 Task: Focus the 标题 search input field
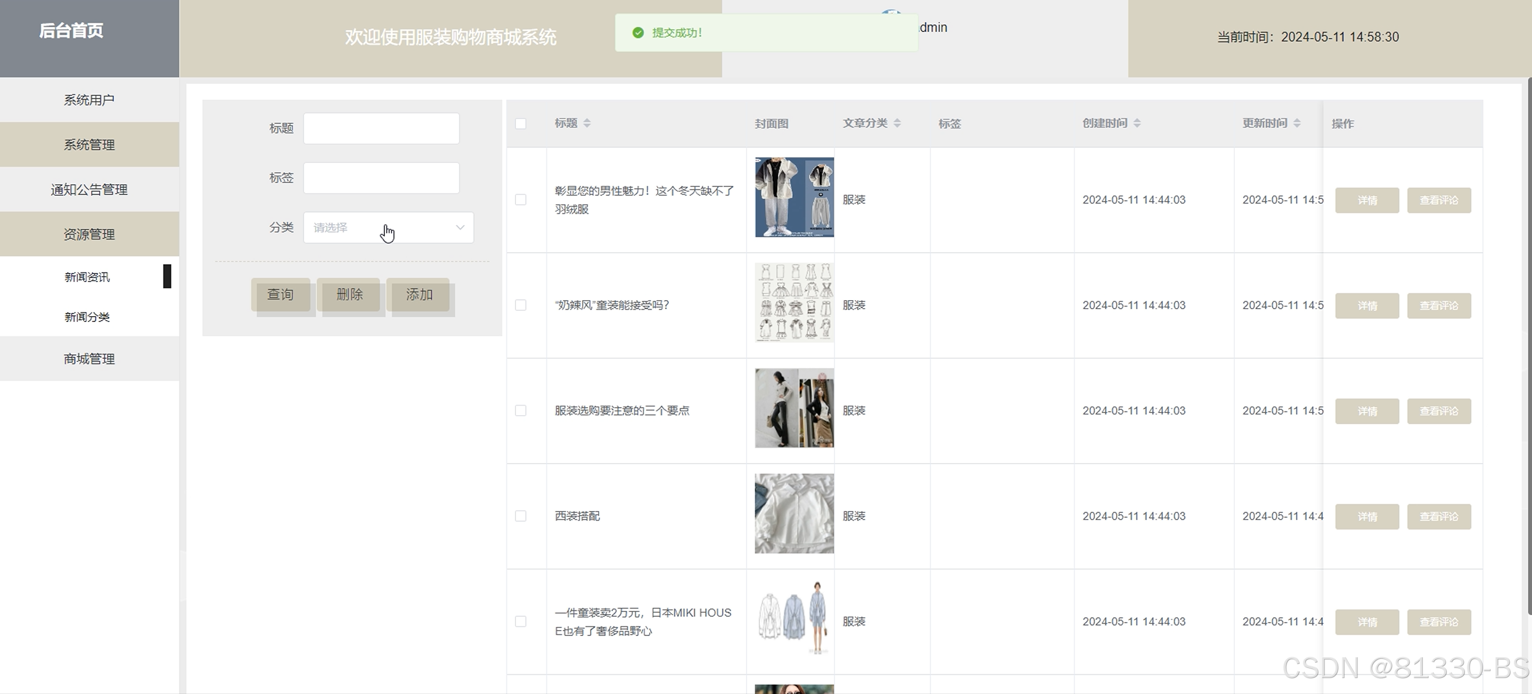pos(381,128)
